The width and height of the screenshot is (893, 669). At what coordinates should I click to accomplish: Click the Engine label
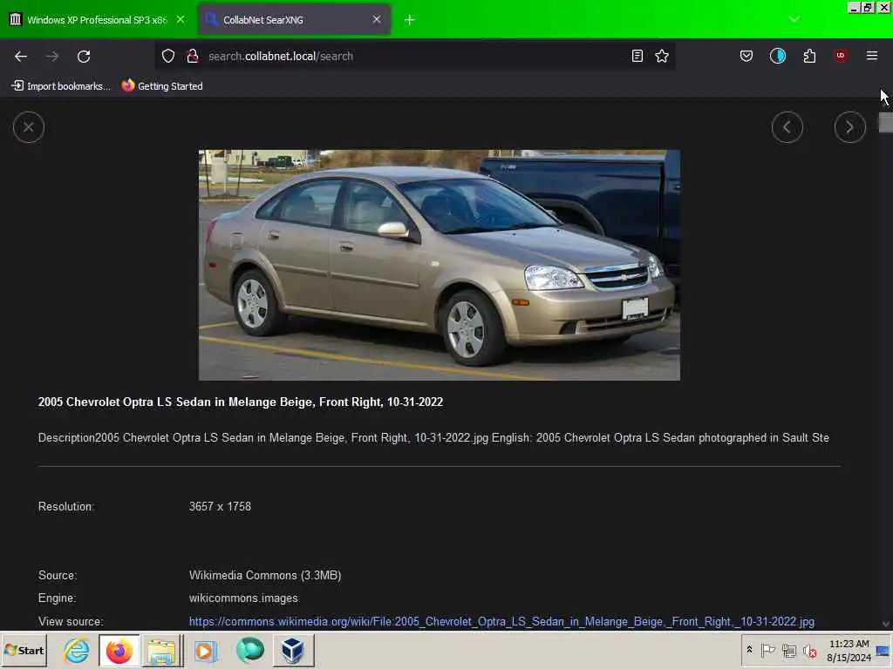click(x=57, y=598)
